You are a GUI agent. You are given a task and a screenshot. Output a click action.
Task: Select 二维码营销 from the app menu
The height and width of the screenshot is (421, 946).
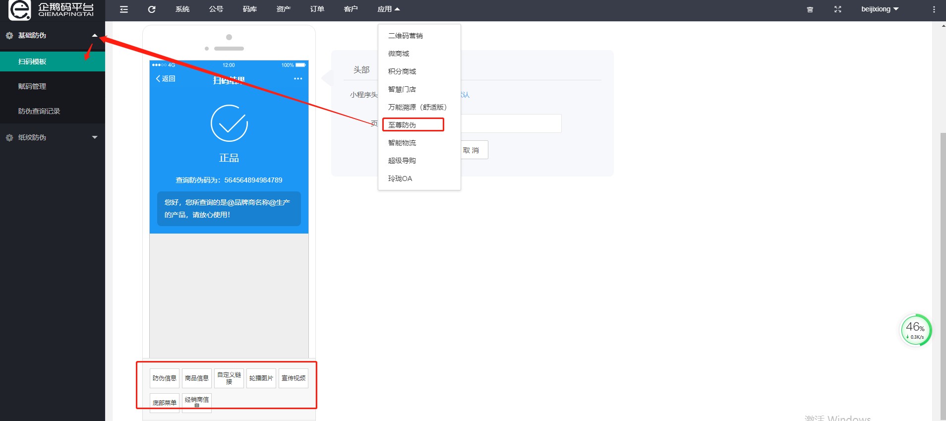click(x=419, y=36)
